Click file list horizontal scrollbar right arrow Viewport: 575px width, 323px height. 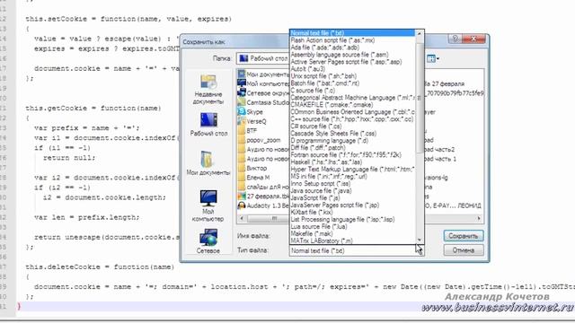pyautogui.click(x=479, y=219)
